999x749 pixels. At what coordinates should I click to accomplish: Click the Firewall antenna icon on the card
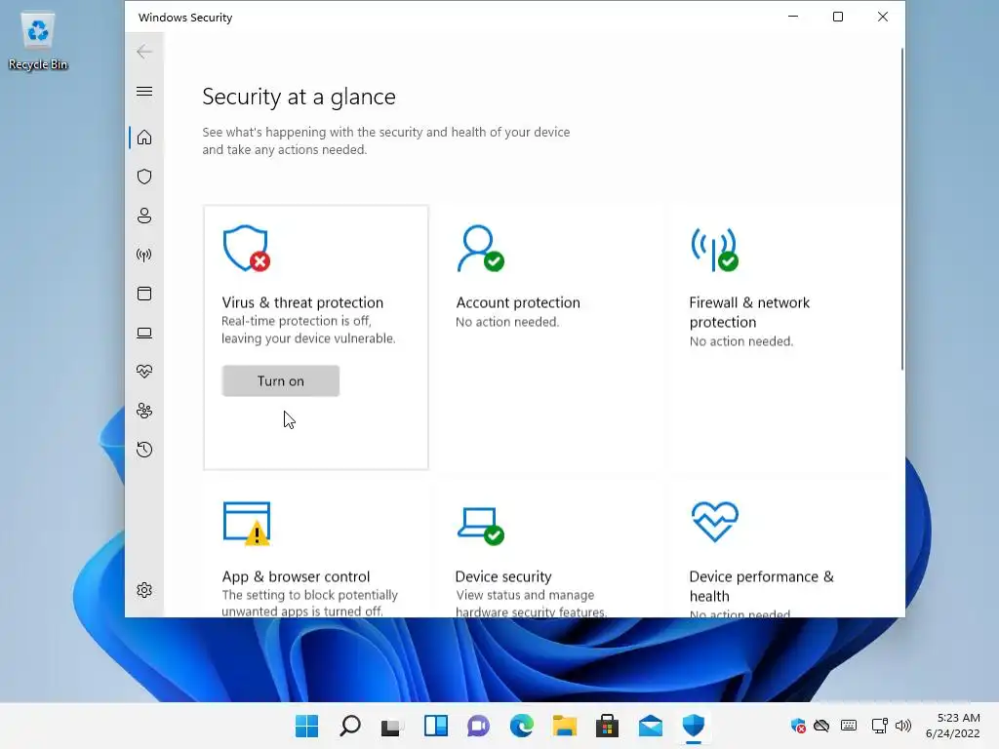(x=714, y=249)
